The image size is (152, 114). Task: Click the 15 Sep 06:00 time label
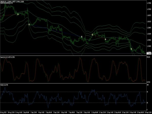[140, 112]
